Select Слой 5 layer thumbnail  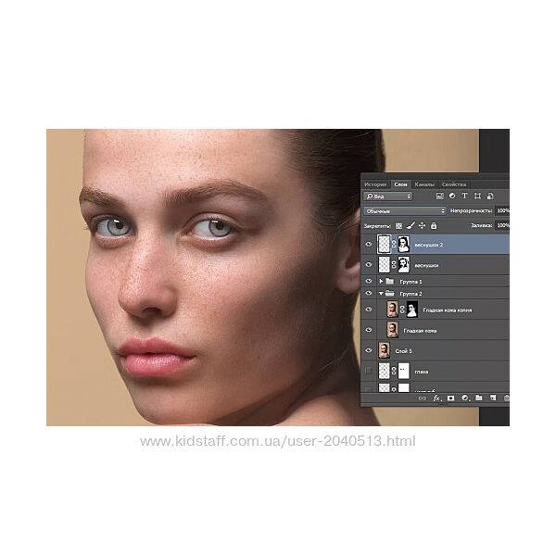pos(384,350)
